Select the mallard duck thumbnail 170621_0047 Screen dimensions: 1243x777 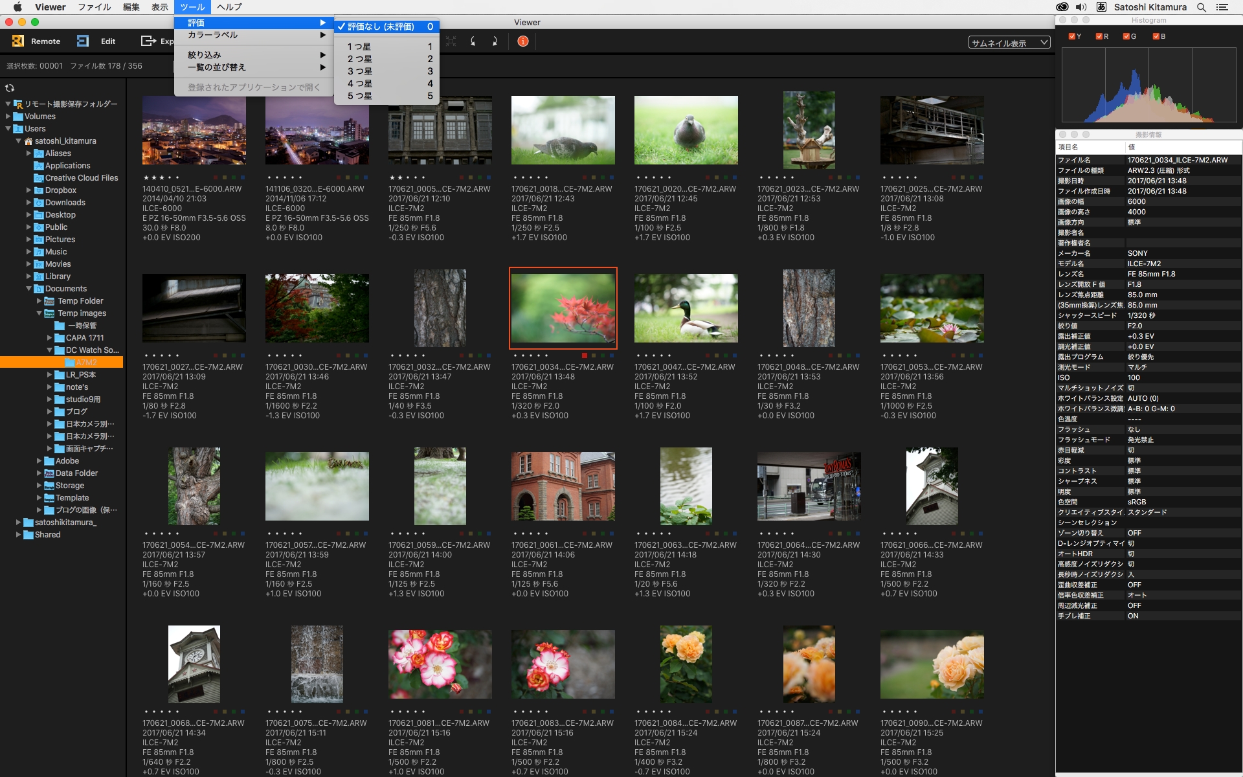click(x=686, y=308)
